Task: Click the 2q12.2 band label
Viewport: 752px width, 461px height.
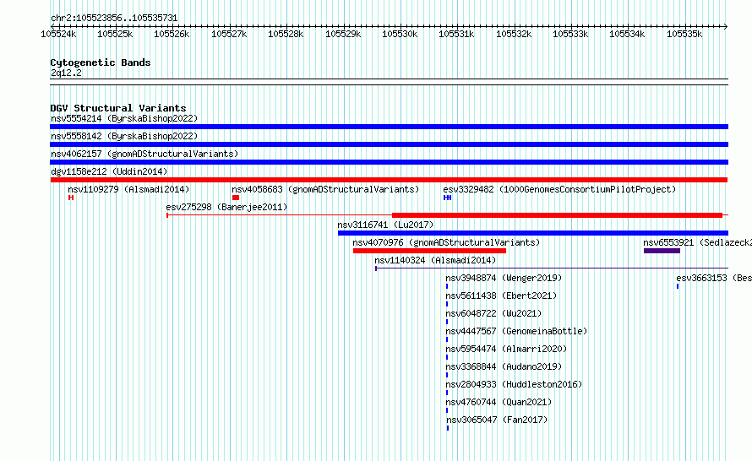Action: pyautogui.click(x=66, y=73)
